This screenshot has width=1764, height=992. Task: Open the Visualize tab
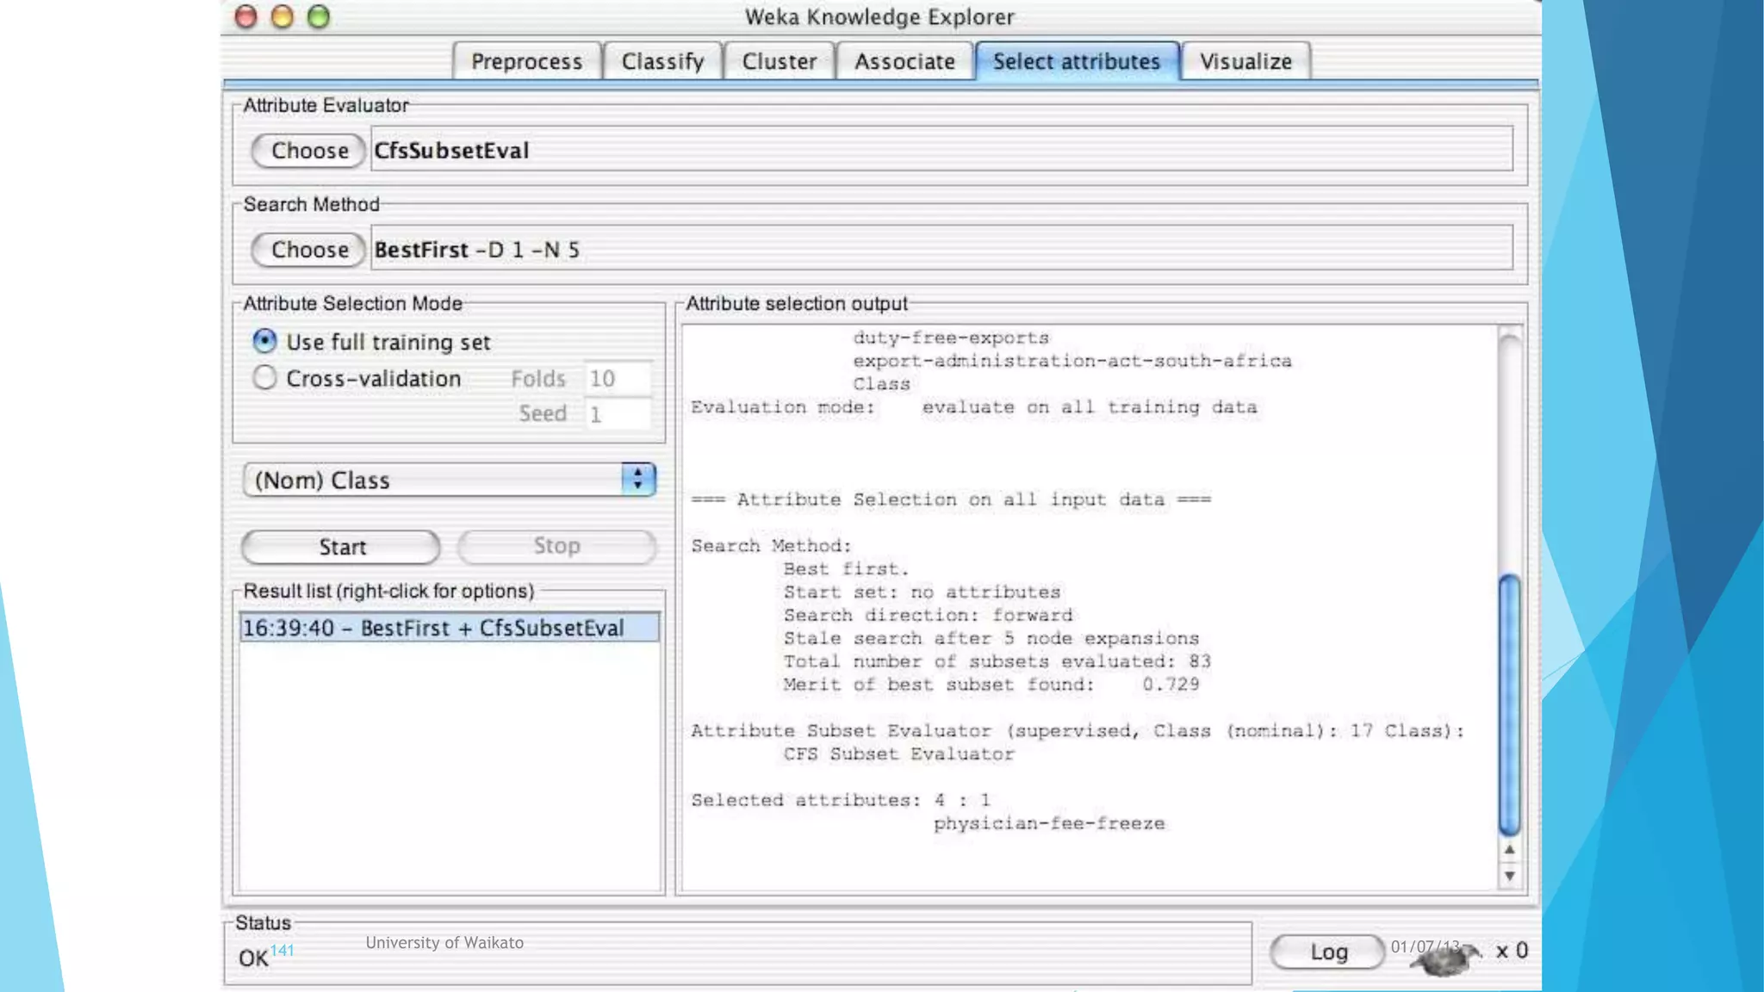click(x=1245, y=62)
